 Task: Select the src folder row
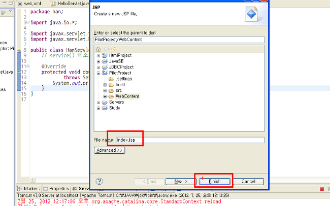tap(119, 91)
